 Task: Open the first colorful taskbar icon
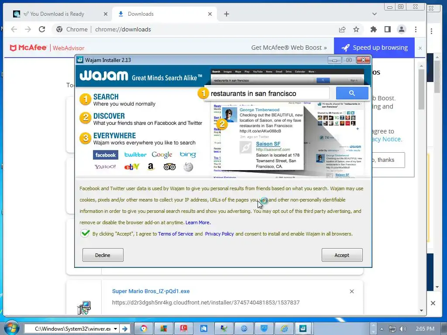(x=144, y=328)
